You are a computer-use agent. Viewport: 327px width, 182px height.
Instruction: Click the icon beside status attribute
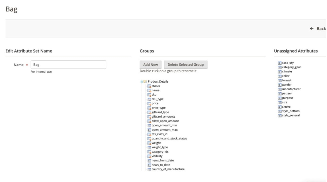pyautogui.click(x=149, y=86)
